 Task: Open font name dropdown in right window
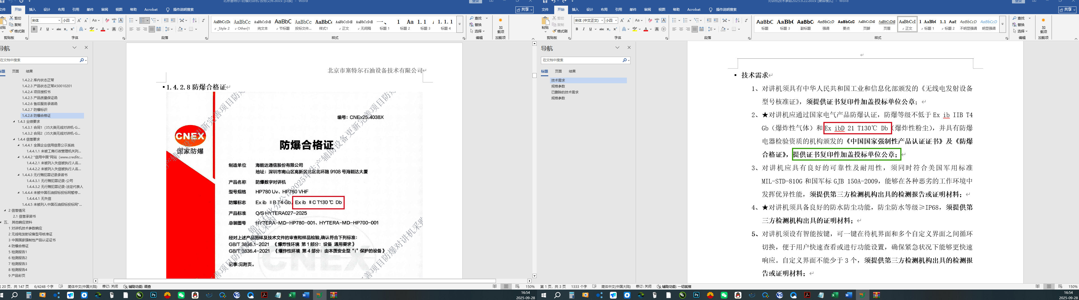602,21
